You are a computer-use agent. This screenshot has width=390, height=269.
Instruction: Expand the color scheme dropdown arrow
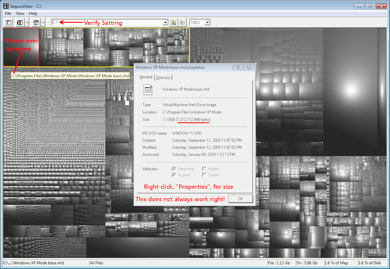click(x=27, y=23)
